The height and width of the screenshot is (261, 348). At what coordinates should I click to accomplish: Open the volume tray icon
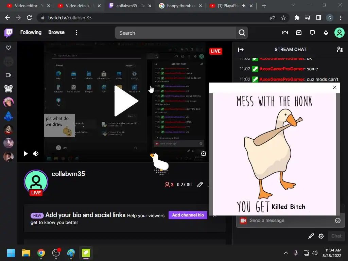tap(314, 253)
